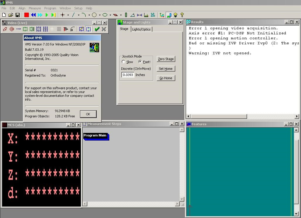Click the Results horizontal scrollbar thumb

(x=219, y=116)
